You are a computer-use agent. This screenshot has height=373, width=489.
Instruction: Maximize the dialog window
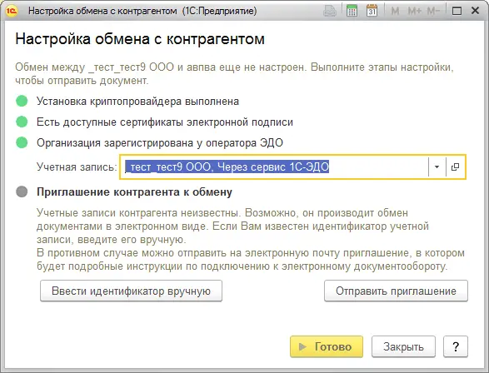pos(457,11)
